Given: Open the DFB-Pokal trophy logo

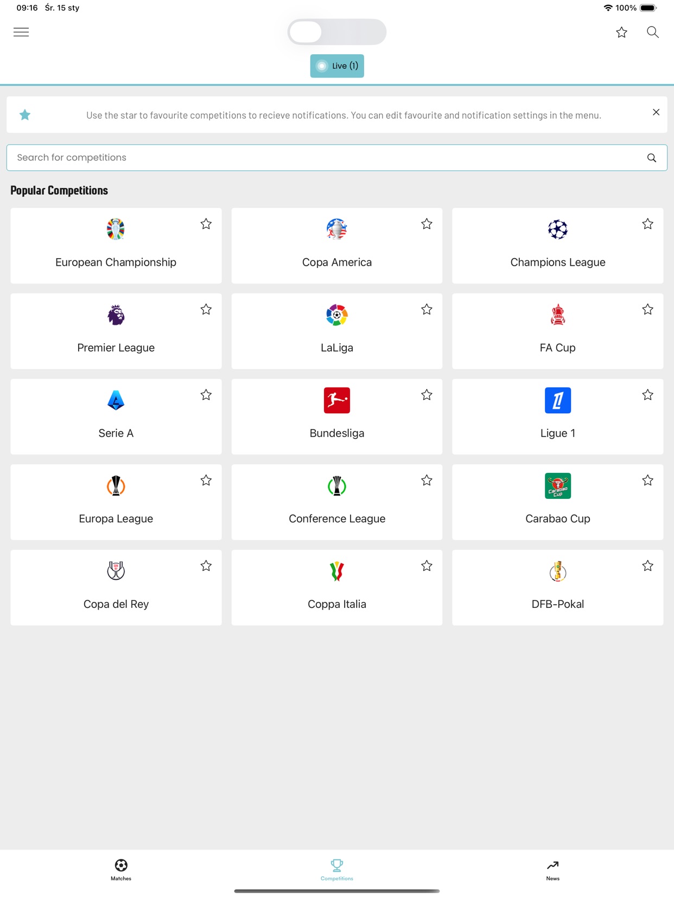Looking at the screenshot, I should point(558,571).
